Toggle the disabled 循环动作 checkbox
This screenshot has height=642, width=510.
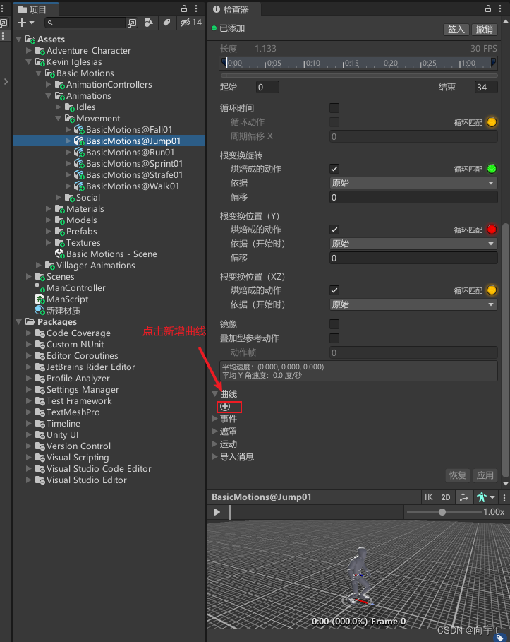pos(334,122)
